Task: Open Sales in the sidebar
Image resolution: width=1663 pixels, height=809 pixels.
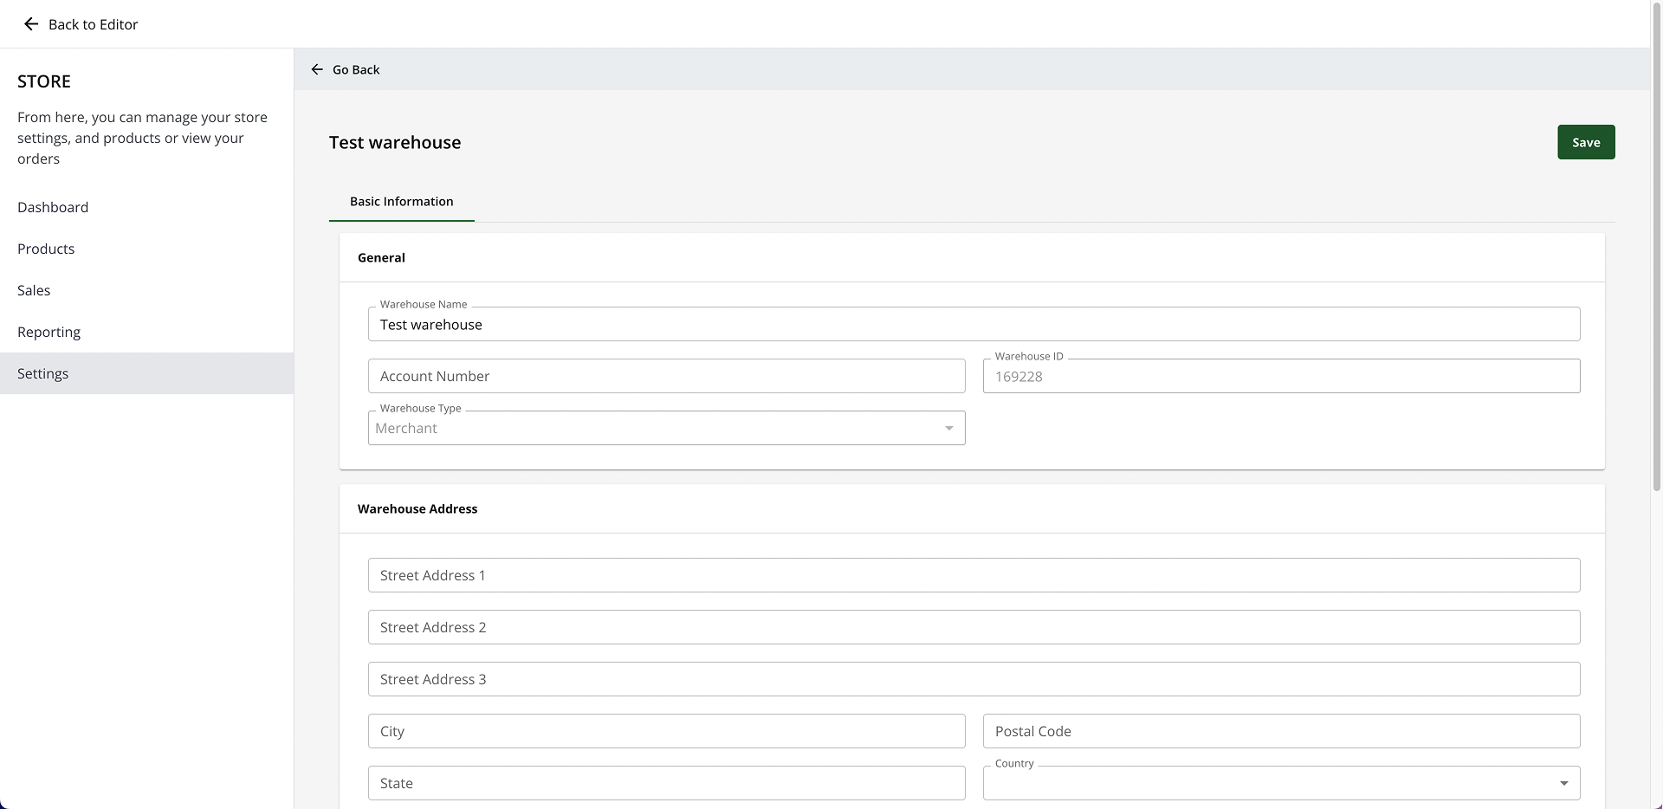Action: 146,290
